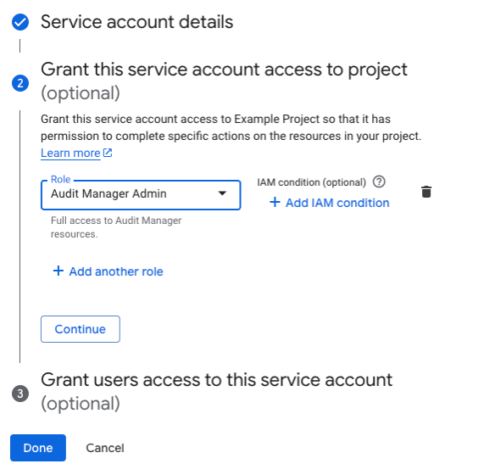Open the Learn more link
The width and height of the screenshot is (495, 475).
click(70, 154)
